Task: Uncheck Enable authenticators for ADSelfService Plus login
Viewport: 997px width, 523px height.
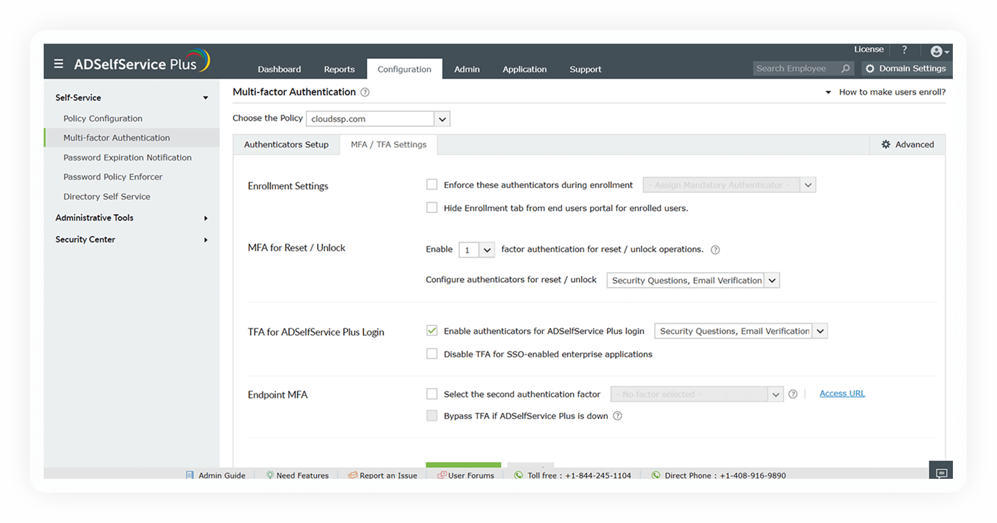Action: point(431,331)
